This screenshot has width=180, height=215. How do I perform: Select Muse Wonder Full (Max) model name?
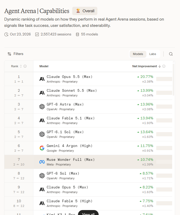(x=71, y=160)
